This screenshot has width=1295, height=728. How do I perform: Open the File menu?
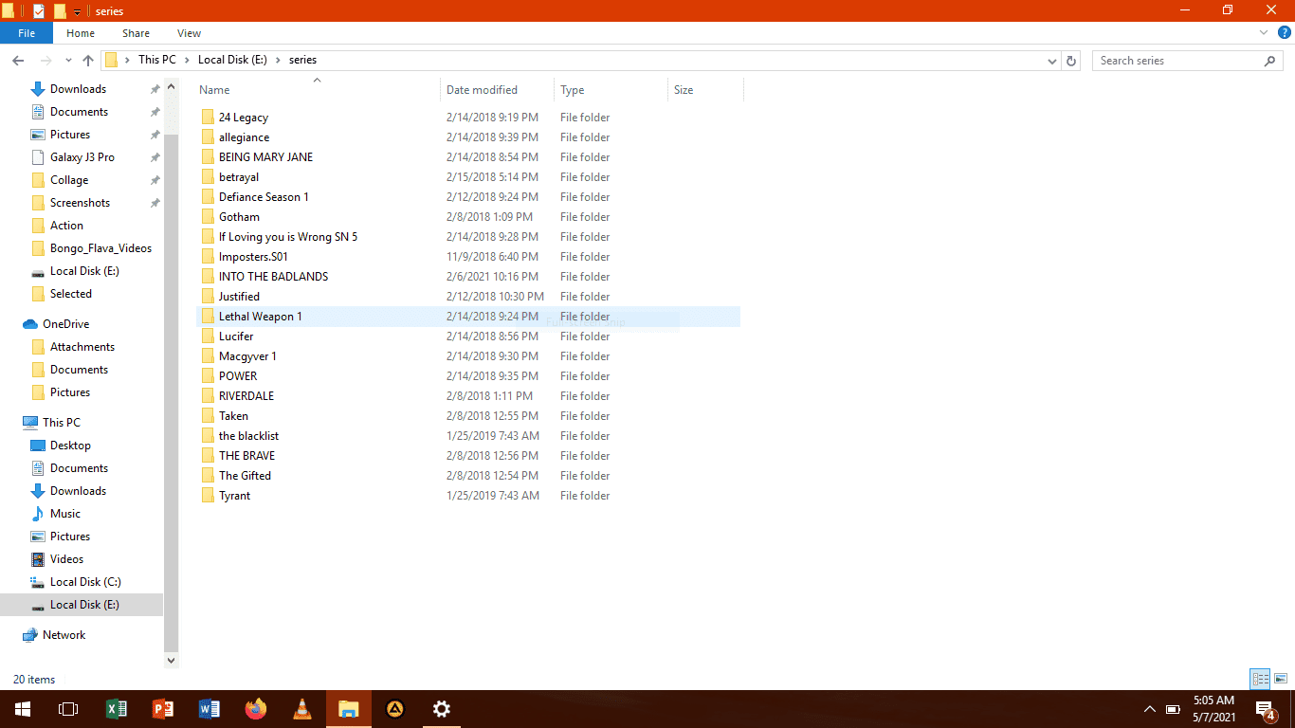(27, 33)
